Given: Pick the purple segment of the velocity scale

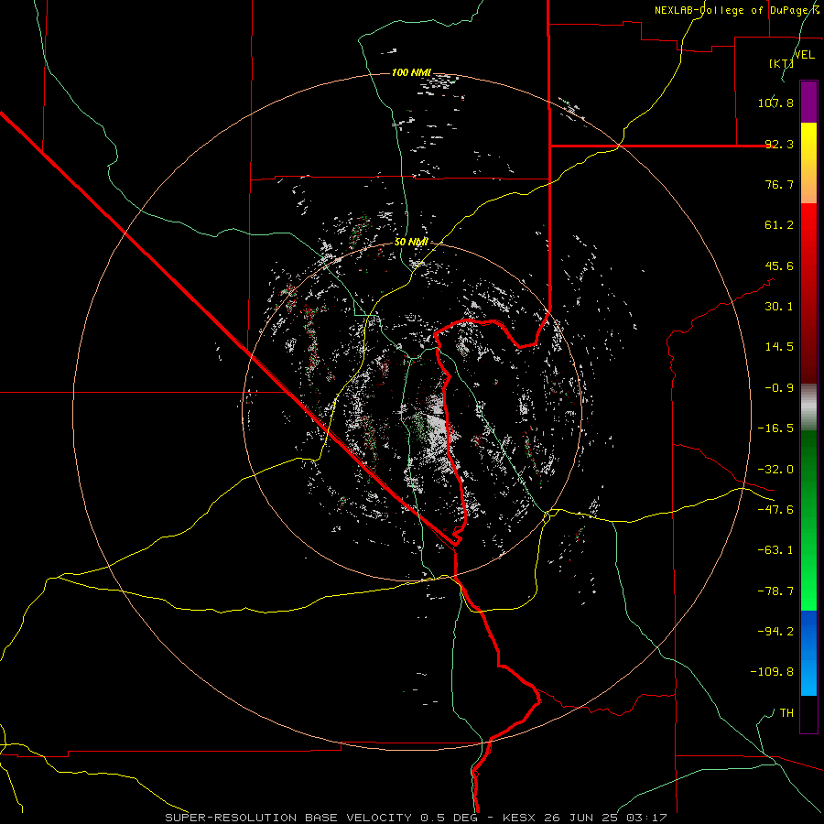Looking at the screenshot, I should click(808, 102).
